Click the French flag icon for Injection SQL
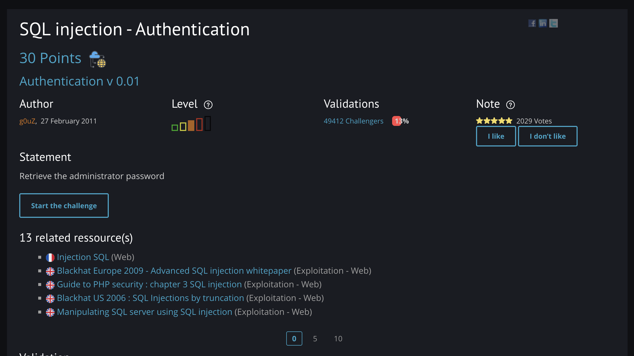Image resolution: width=634 pixels, height=356 pixels. click(x=50, y=258)
